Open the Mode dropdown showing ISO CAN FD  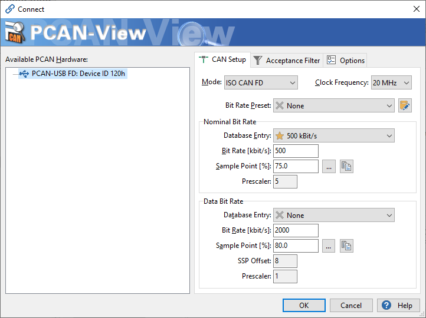tap(261, 82)
